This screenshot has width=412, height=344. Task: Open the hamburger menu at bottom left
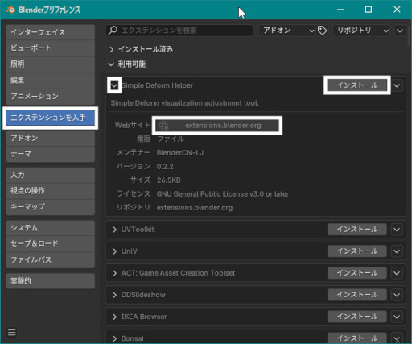(x=11, y=333)
